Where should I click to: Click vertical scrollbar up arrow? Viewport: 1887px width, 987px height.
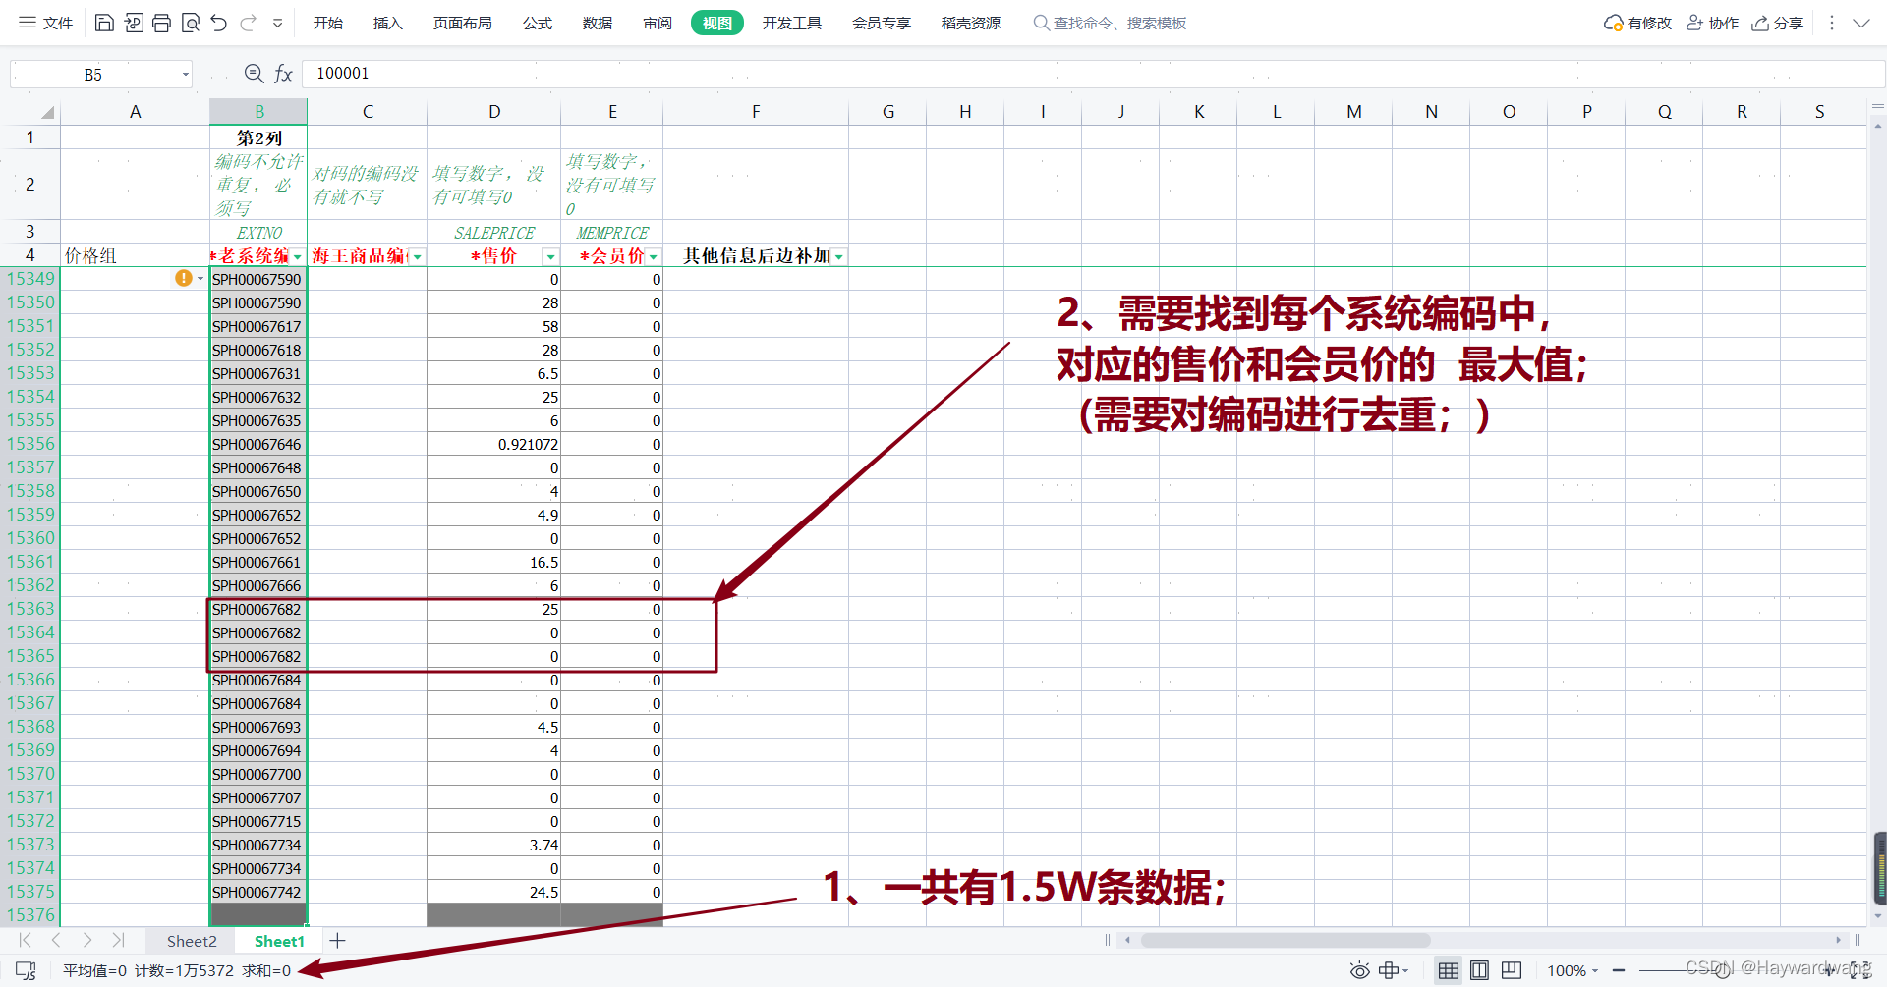click(x=1878, y=128)
